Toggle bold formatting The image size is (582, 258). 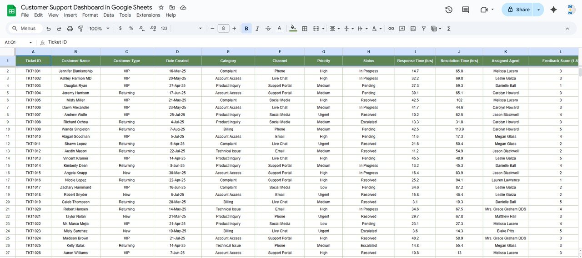246,29
